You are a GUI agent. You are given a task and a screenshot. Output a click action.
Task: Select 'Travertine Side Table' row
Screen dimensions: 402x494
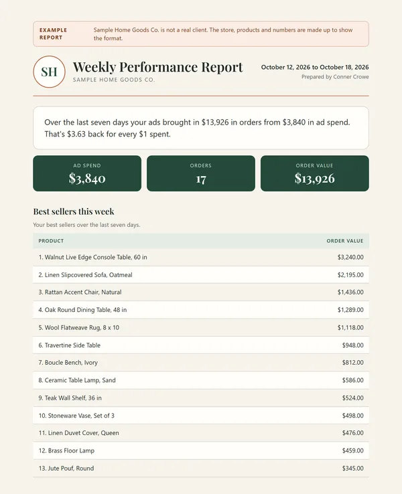[x=201, y=345]
